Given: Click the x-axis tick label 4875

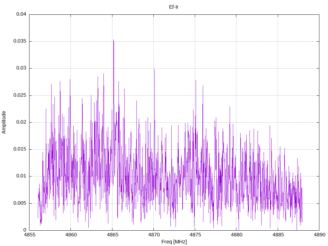Looking at the screenshot, I should (195, 235).
